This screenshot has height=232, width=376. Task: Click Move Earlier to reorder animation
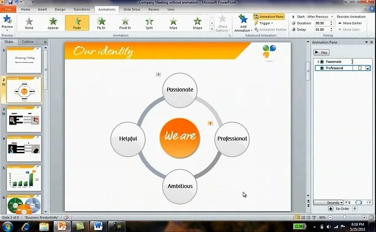[350, 23]
